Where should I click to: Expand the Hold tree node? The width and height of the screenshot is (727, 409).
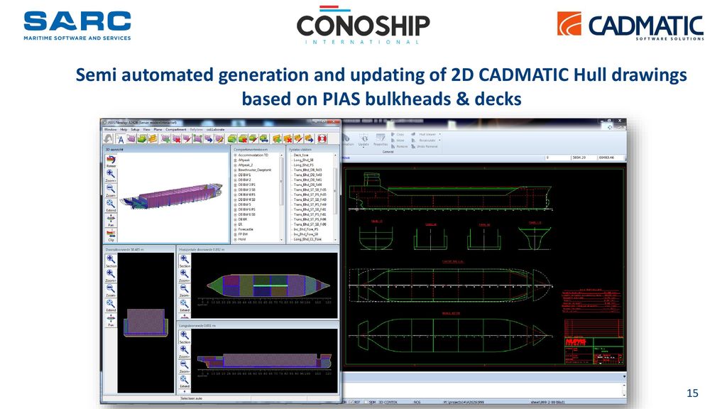[235, 239]
